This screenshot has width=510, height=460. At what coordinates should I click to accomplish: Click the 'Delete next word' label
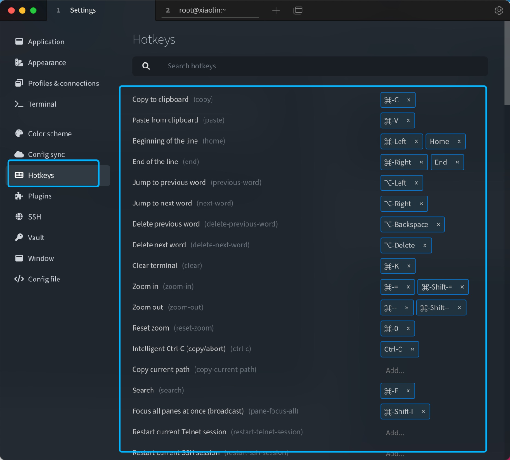point(159,245)
